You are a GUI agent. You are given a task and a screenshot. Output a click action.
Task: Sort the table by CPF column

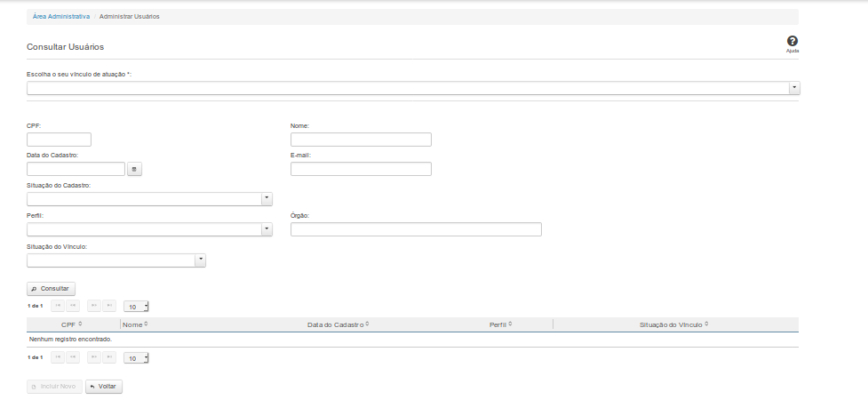[x=71, y=324]
